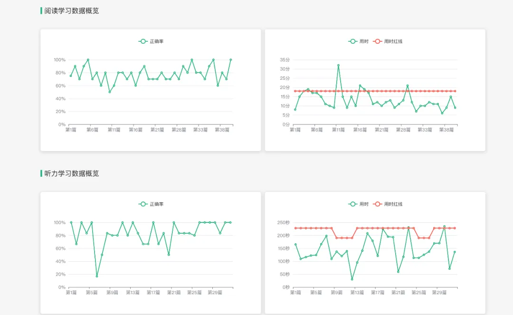Click 第11篇 axis label in reading accuracy chart

point(114,130)
